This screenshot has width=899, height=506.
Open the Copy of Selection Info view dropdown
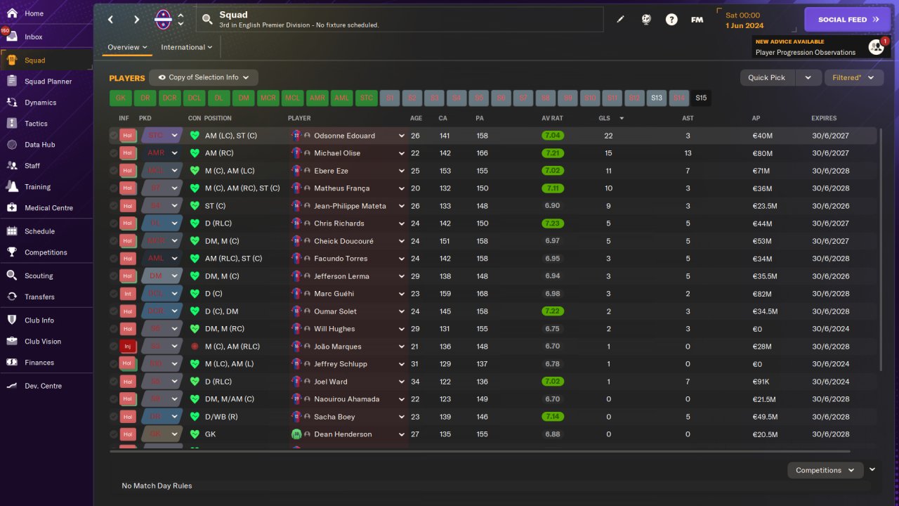pos(204,77)
